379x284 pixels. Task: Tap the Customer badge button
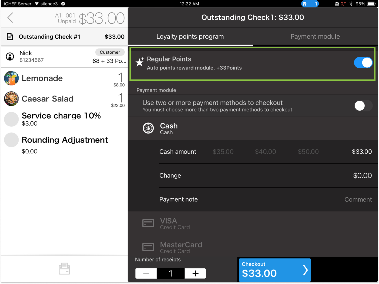pyautogui.click(x=110, y=52)
